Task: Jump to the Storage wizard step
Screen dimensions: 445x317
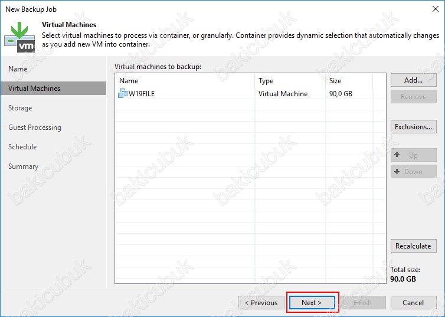Action: (x=20, y=108)
